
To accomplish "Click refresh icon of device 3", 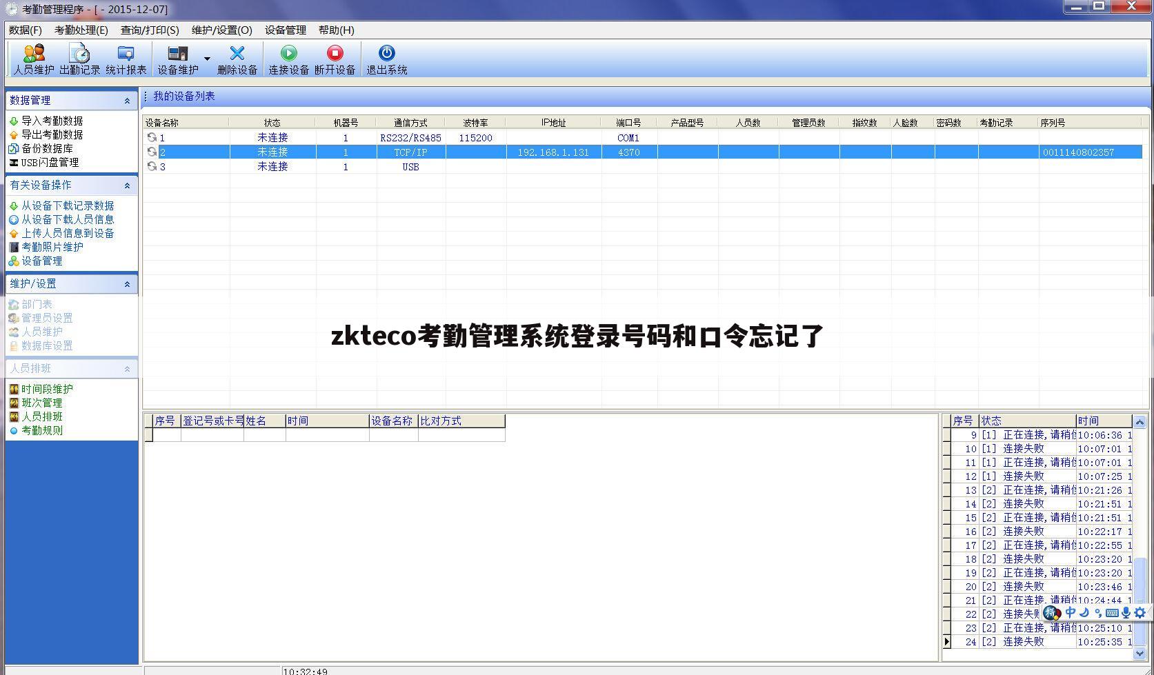I will 152,166.
